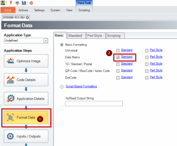Click the lightning bolt quick access icon
The image size is (177, 146).
(x=12, y=3)
